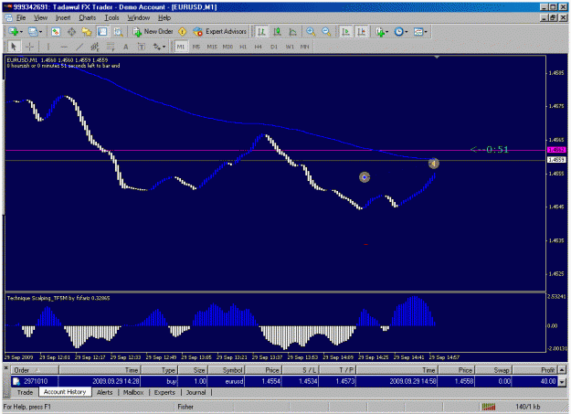Switch to the Alerts tab
571x414 pixels.
tap(104, 392)
